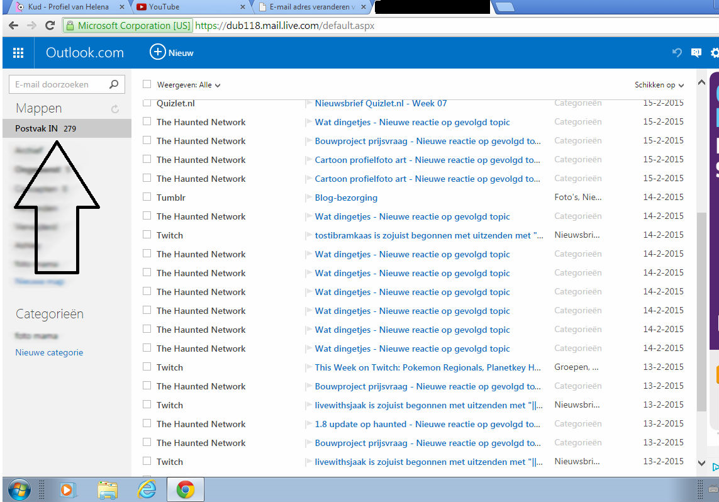
Task: Reload the page with refresh button
Action: [x=50, y=26]
